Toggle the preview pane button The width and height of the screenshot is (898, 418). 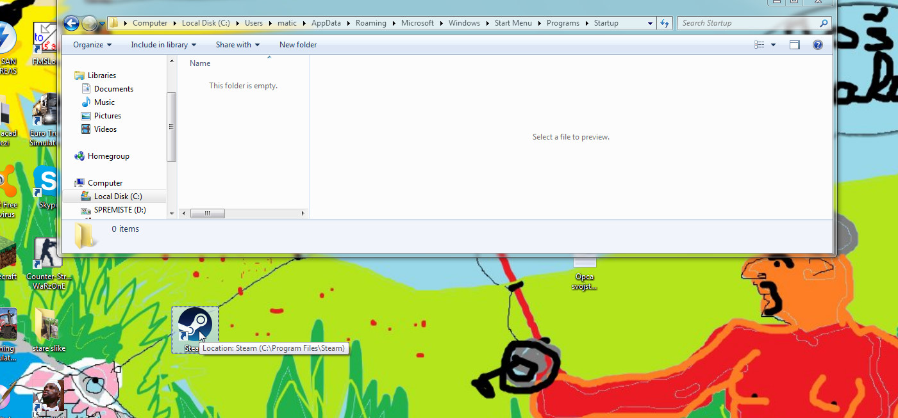click(x=795, y=45)
